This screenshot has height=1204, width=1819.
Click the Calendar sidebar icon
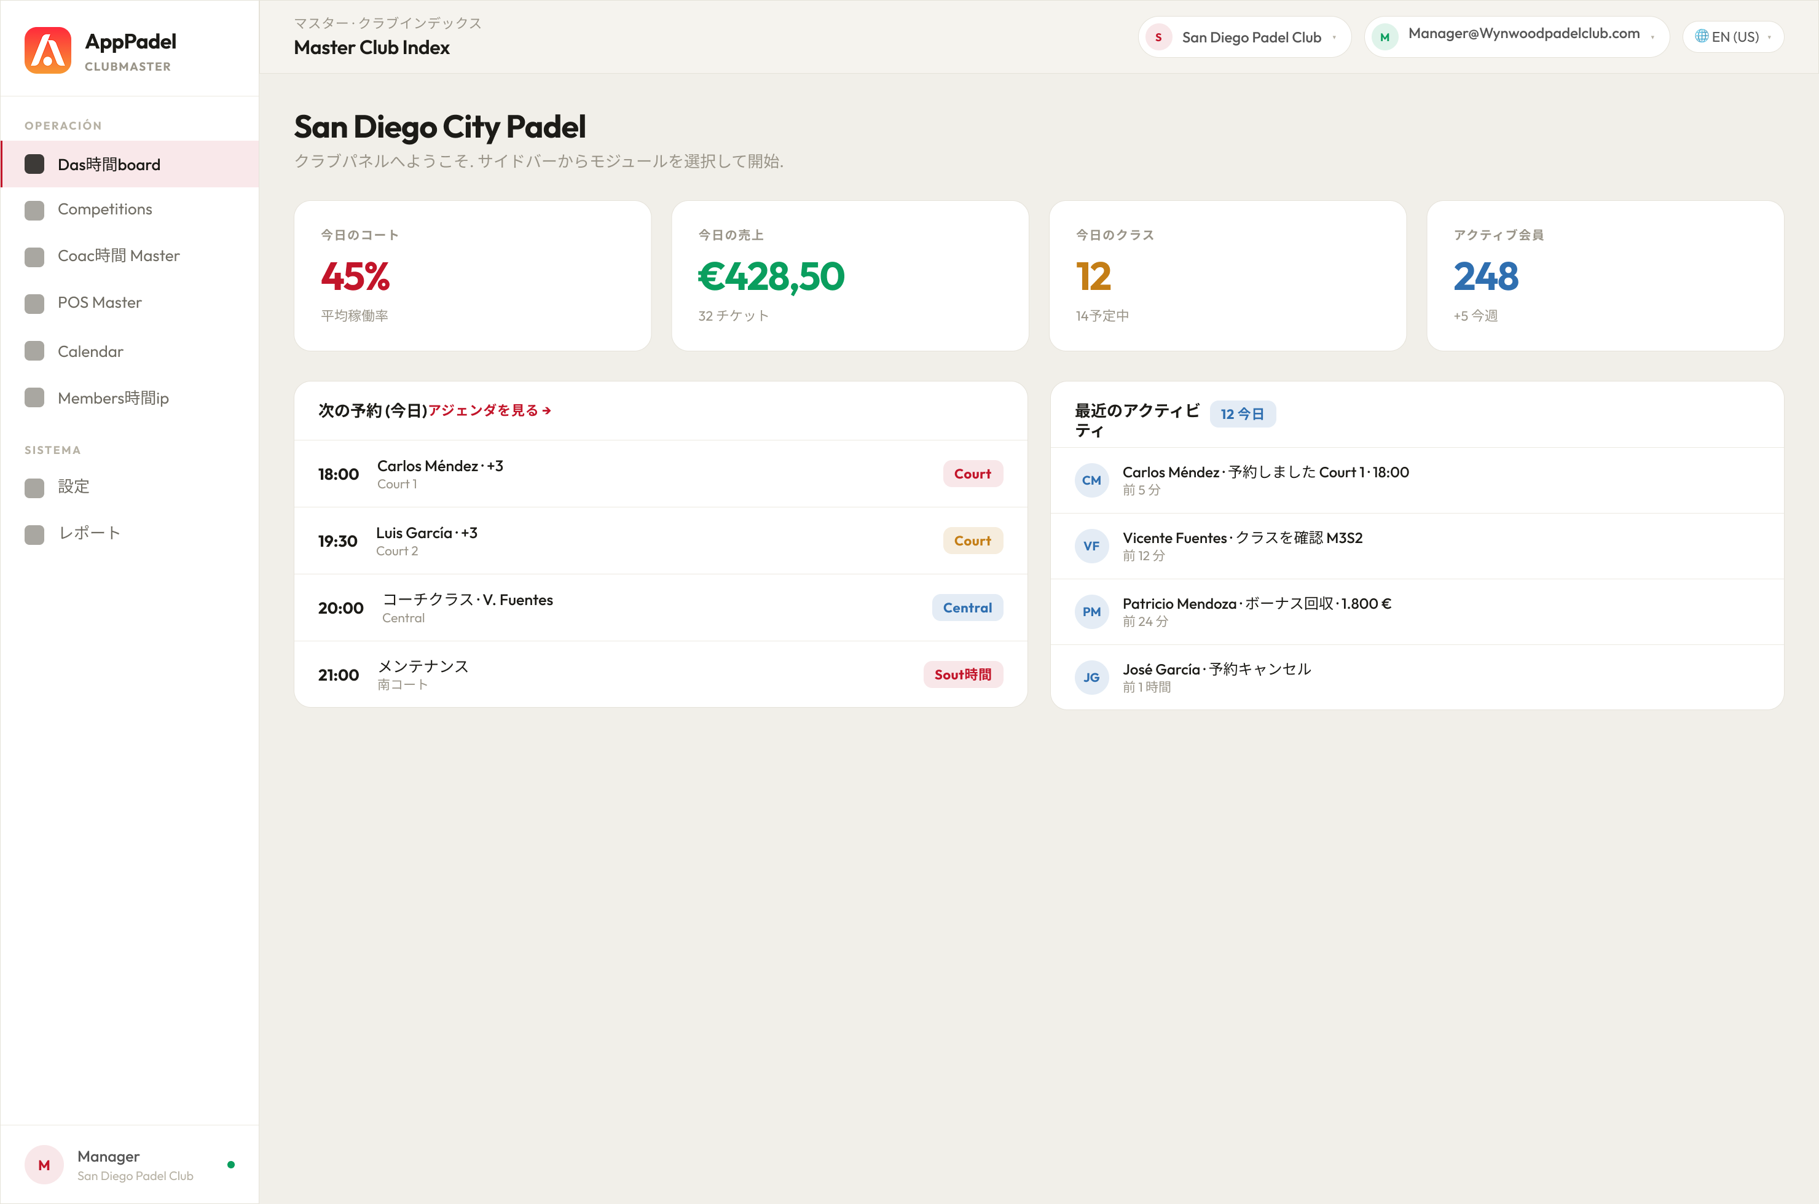point(34,351)
